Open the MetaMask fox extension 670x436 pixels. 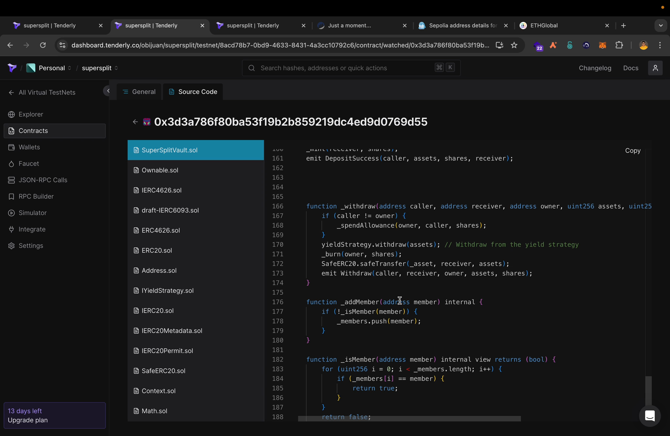602,45
